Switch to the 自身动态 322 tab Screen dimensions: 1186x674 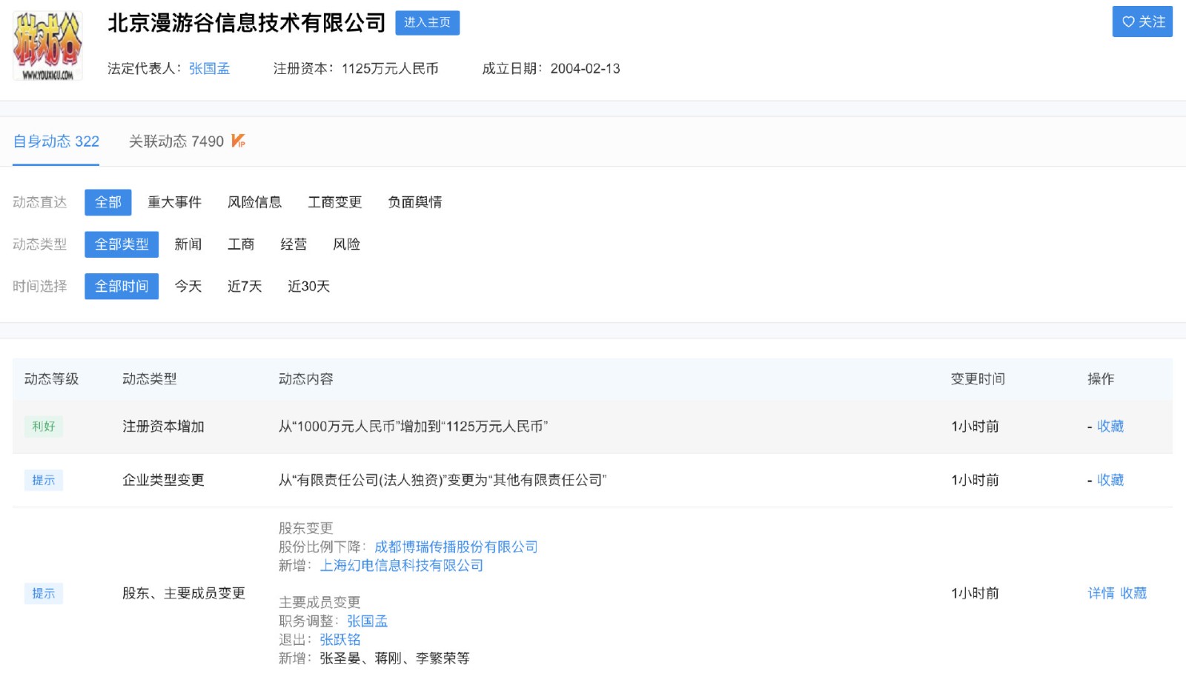click(x=56, y=141)
